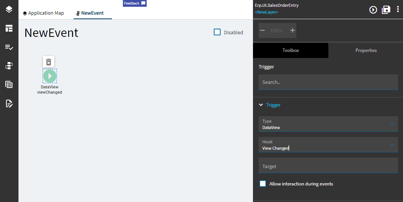This screenshot has height=202, width=403.
Task: Zoom out with the minus button
Action: [x=262, y=30]
